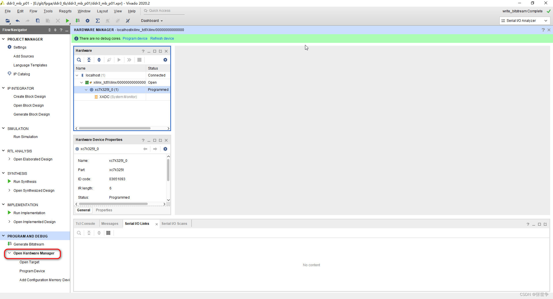
Task: Switch to Serial I/O Scans tab
Action: (174, 224)
